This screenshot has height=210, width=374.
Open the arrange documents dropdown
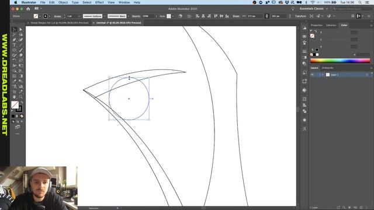pyautogui.click(x=37, y=9)
